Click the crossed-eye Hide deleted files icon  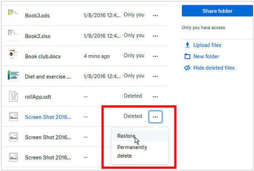tap(187, 68)
